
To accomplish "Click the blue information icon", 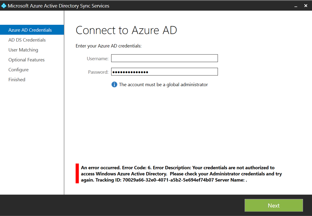I will [114, 85].
